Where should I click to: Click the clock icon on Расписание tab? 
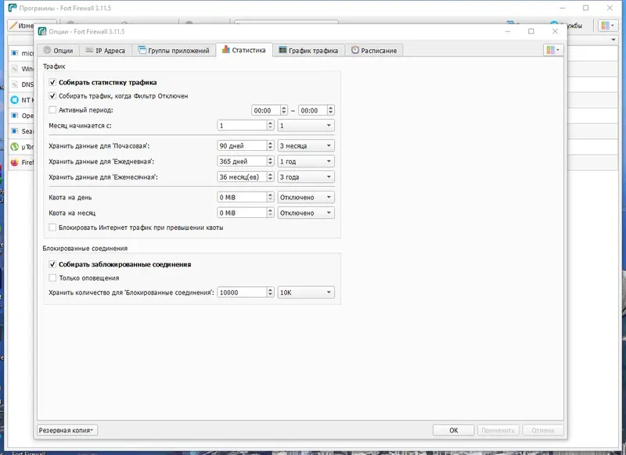[355, 50]
